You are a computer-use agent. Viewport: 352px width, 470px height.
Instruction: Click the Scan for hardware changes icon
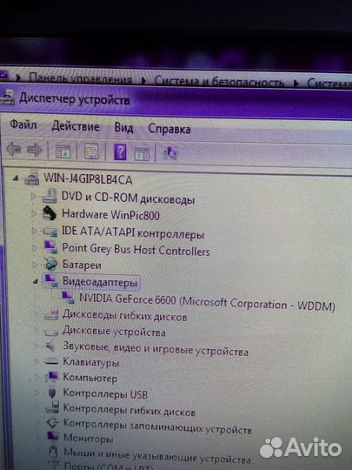170,153
